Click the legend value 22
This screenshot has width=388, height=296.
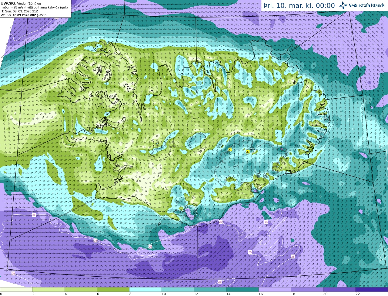click(358, 294)
